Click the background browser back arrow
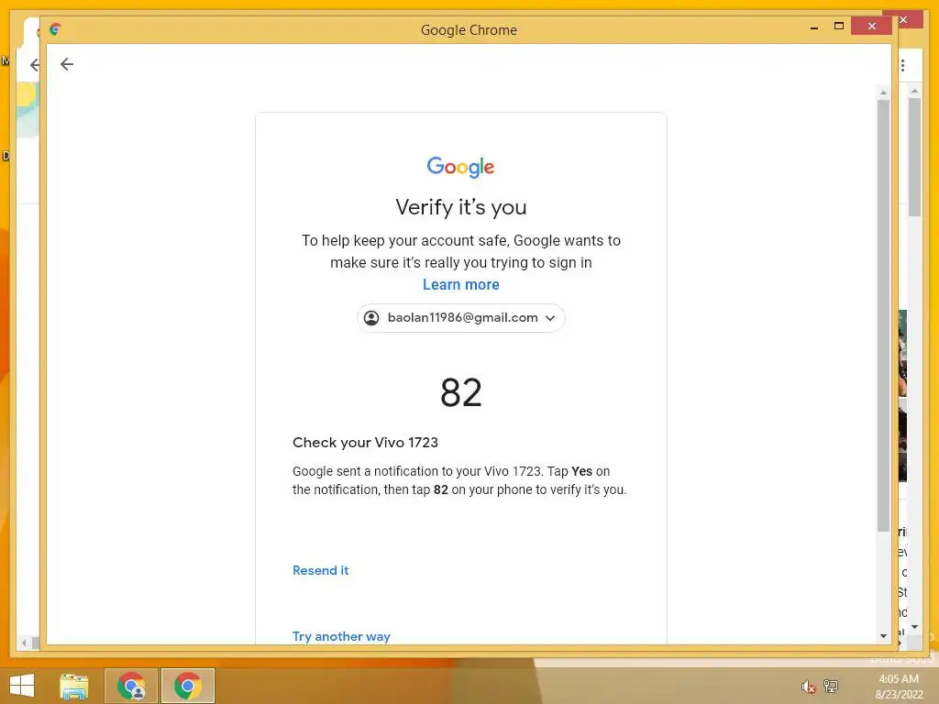Screen dimensions: 939x704 [35, 65]
